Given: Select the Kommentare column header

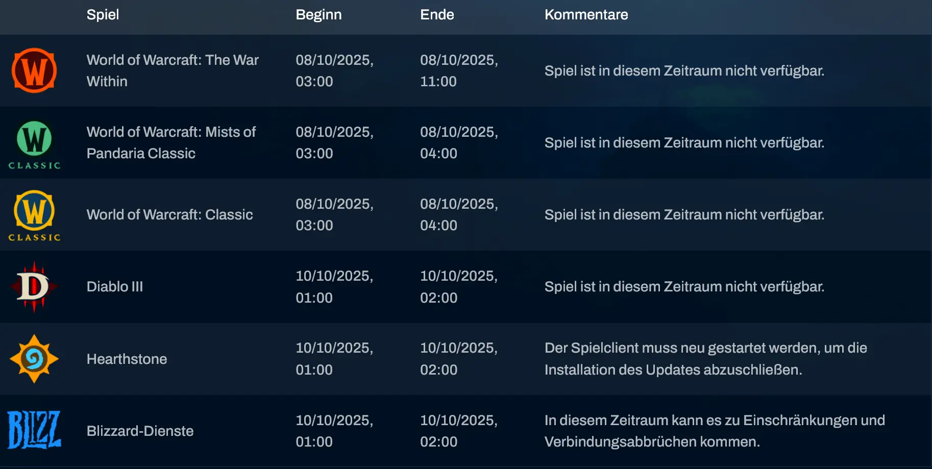Looking at the screenshot, I should (x=586, y=14).
